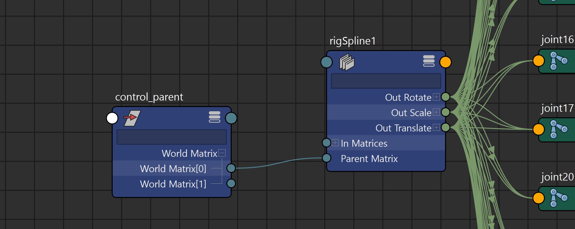
Task: Expand the In Matrices attribute
Action: 335,143
